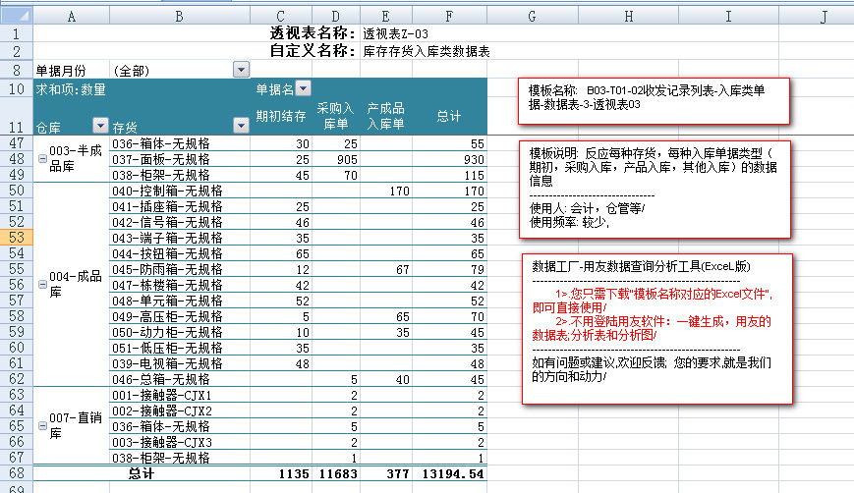Image resolution: width=854 pixels, height=493 pixels.
Task: Select the 采购入库单 column header cell
Action: click(335, 116)
